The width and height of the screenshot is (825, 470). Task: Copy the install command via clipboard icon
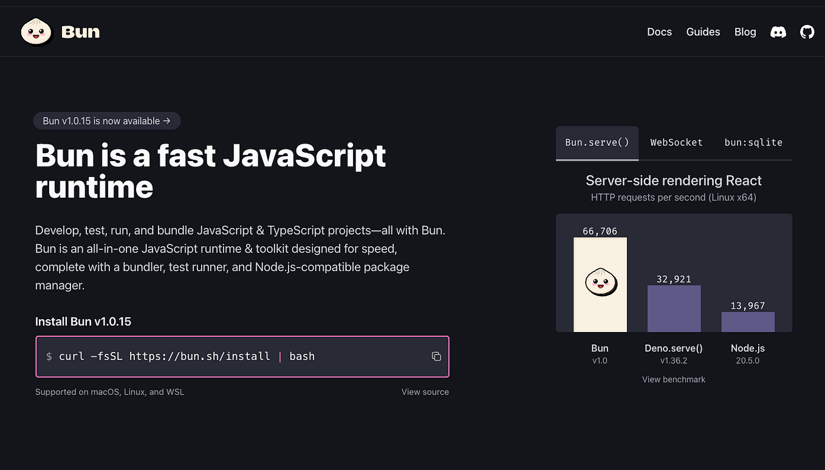click(x=436, y=356)
